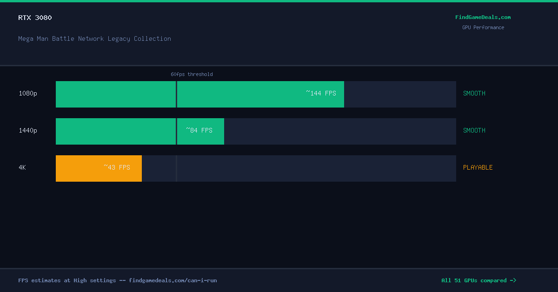Image resolution: width=558 pixels, height=292 pixels.
Task: Click the 60fps threshold label
Action: coord(192,74)
